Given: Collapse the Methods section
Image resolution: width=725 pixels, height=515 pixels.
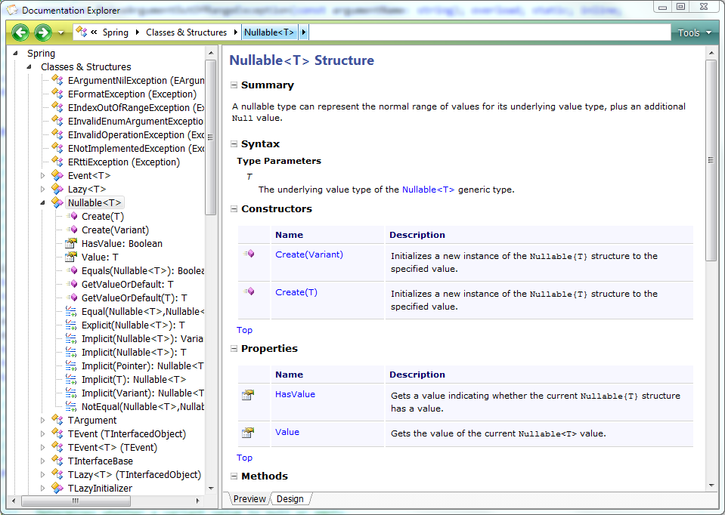Looking at the screenshot, I should (234, 476).
